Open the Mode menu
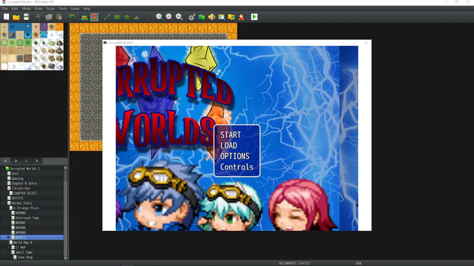This screenshot has height=266, width=474. click(x=26, y=8)
